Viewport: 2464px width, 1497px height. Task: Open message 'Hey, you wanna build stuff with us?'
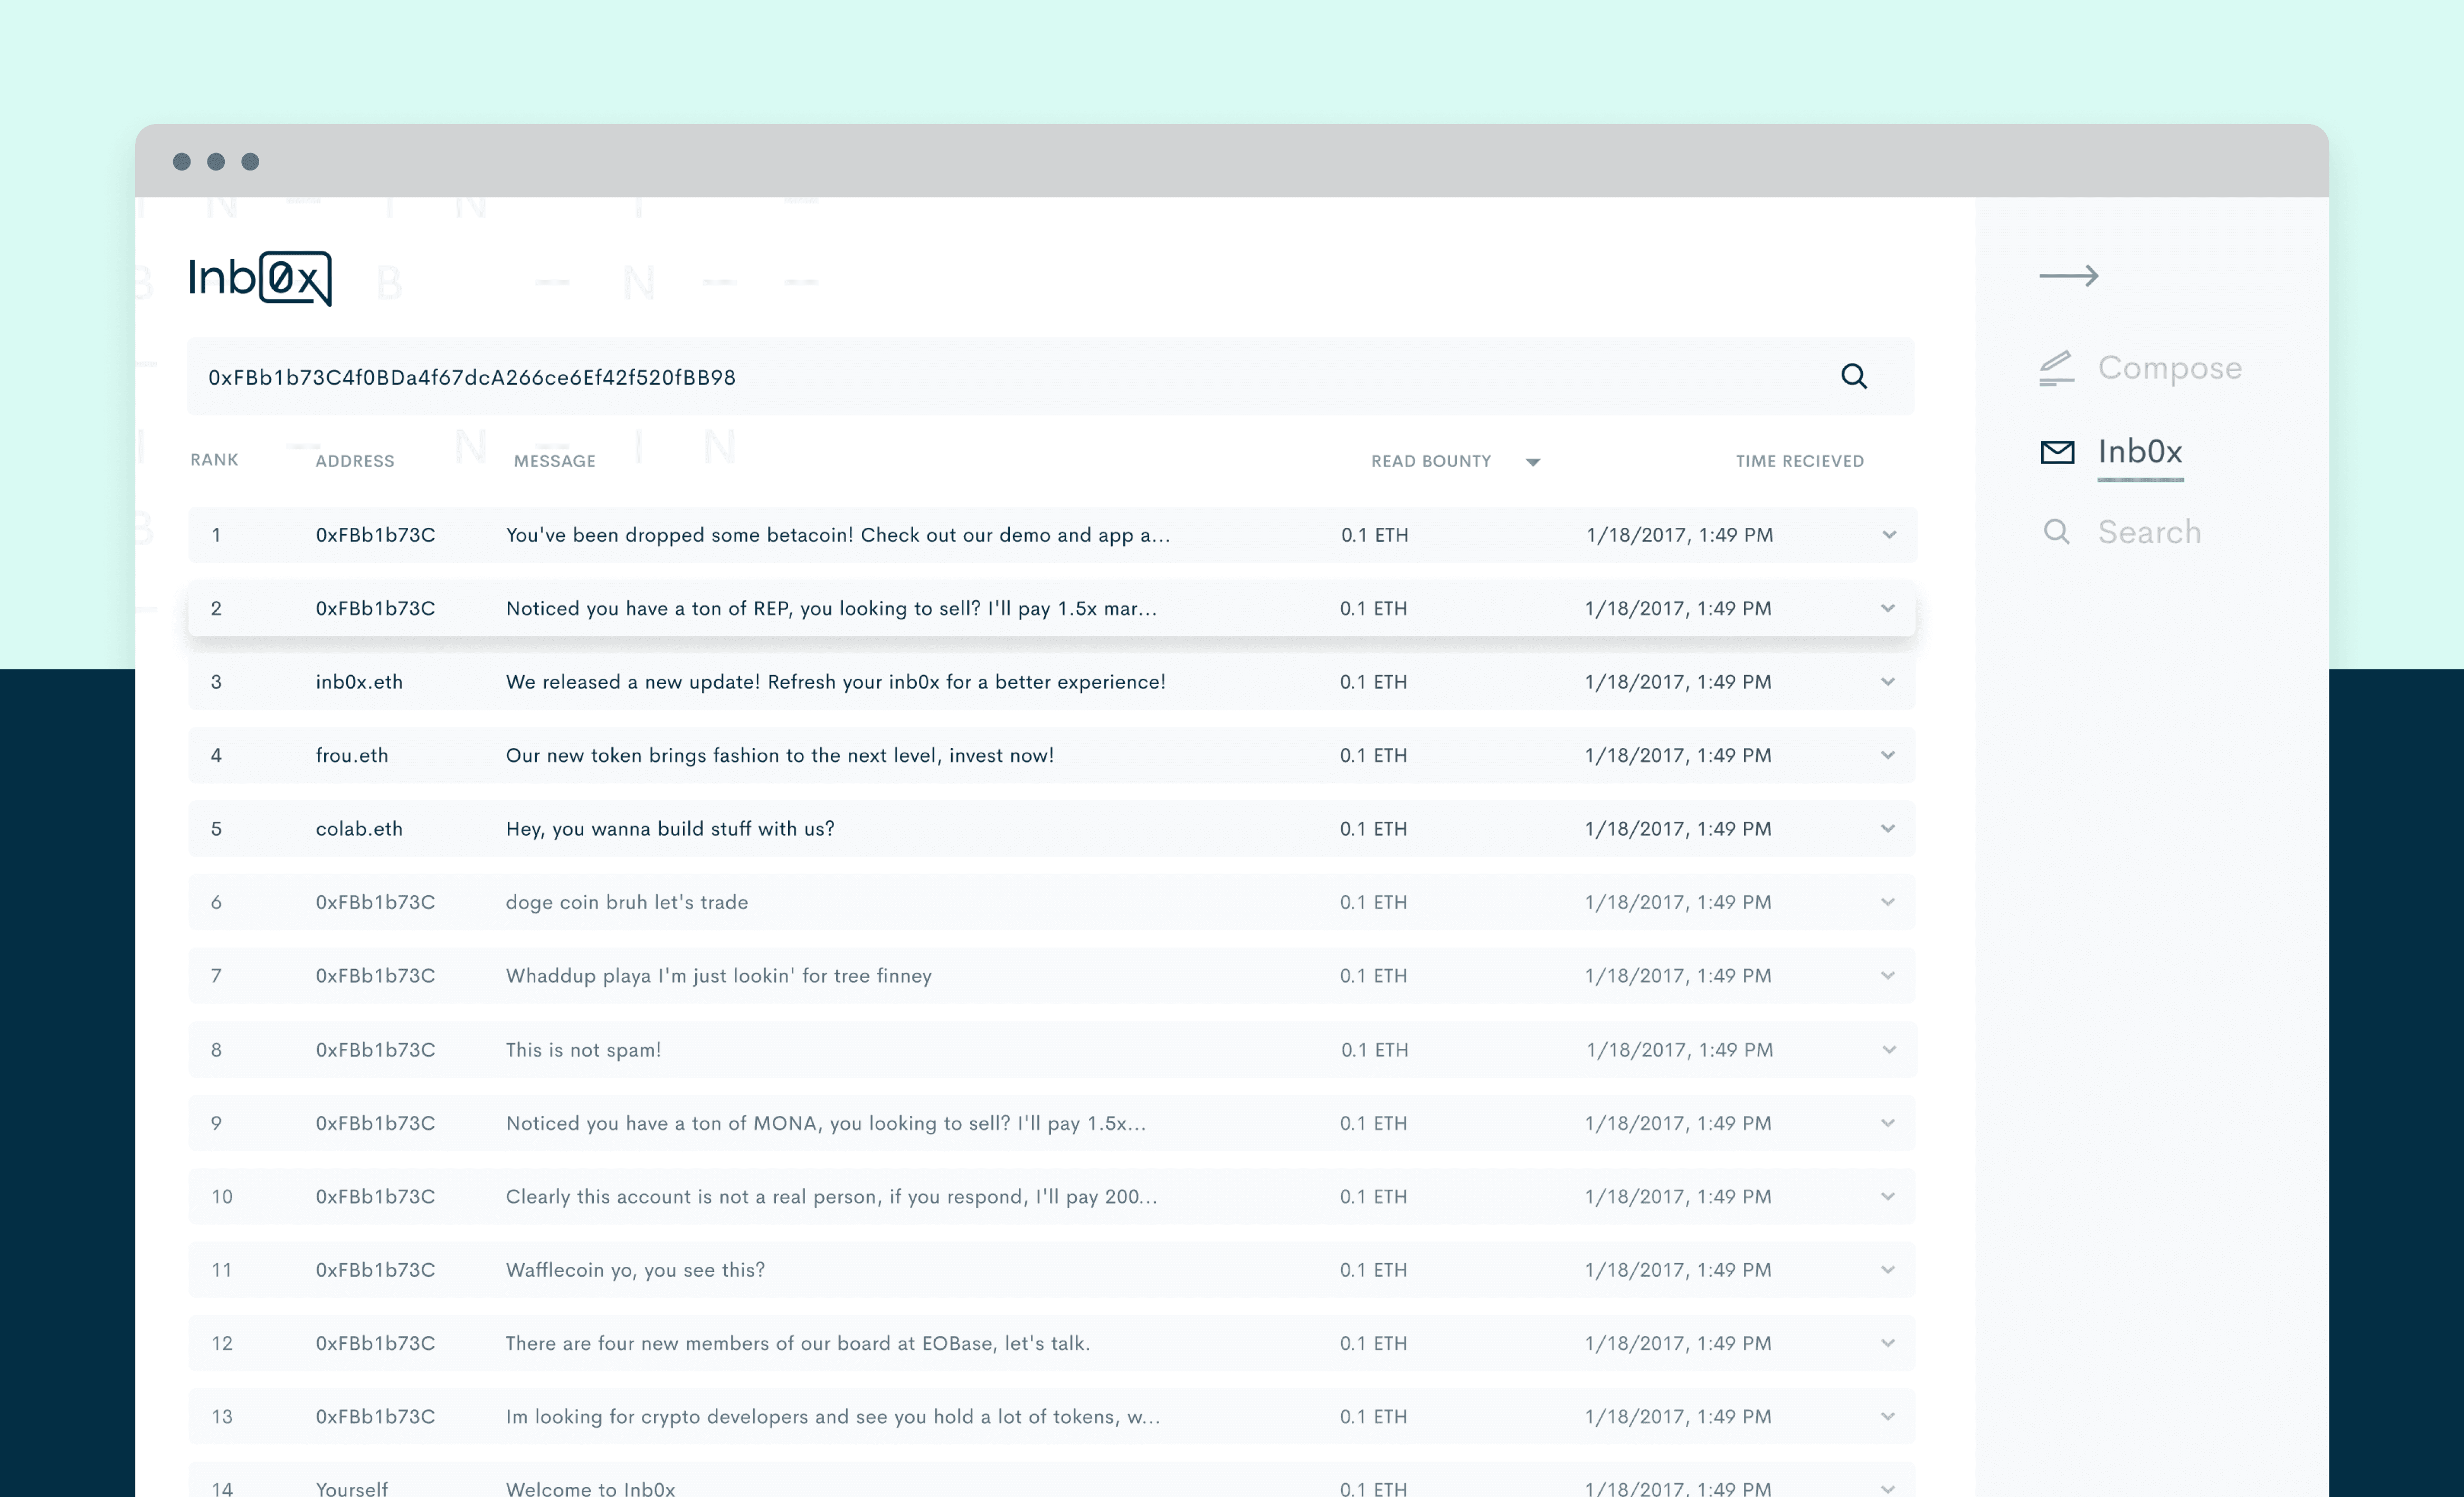(670, 829)
